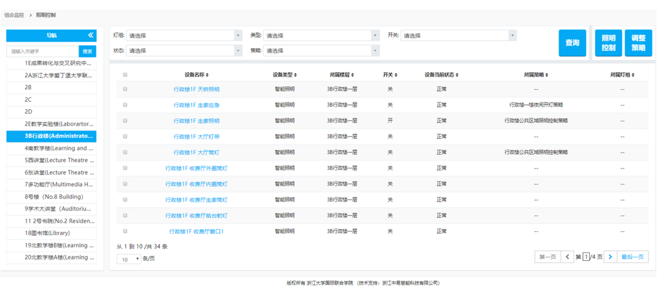Check the row 行政楼1F 收费厅外圈筒灯
The width and height of the screenshot is (661, 290).
pyautogui.click(x=125, y=168)
